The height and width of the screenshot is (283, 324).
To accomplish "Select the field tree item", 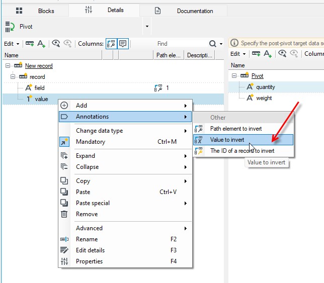I will pos(39,88).
